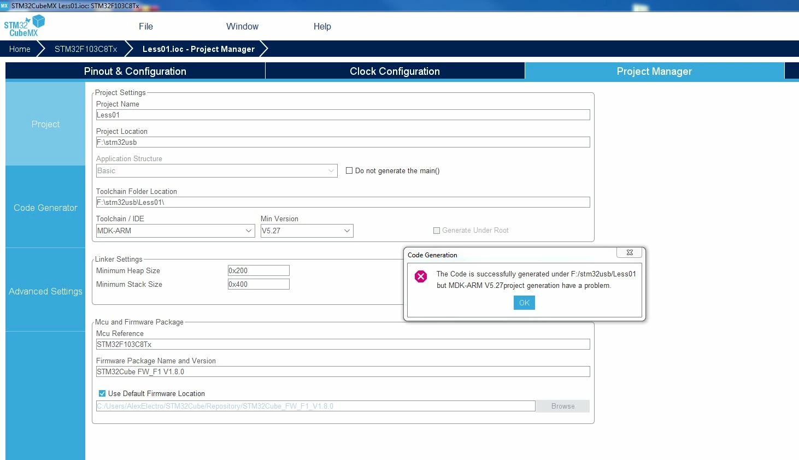
Task: Click the STM32F103C8Tx breadcrumb
Action: (86, 49)
